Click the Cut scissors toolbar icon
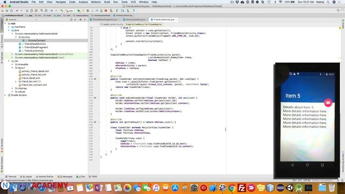Viewport: 345px width, 194px height. pos(27,11)
